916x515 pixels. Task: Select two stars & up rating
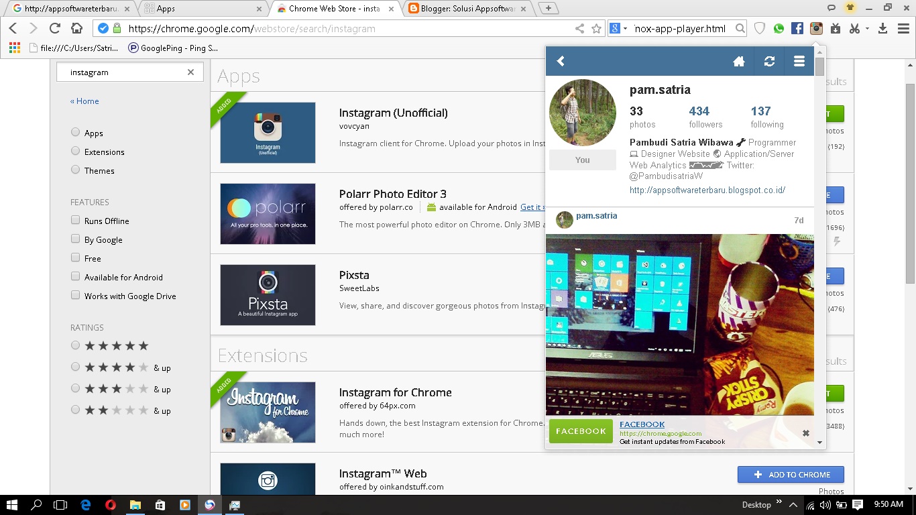click(75, 410)
